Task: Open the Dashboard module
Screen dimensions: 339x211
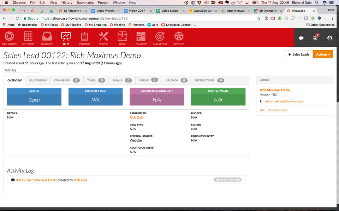Action: click(x=9, y=38)
